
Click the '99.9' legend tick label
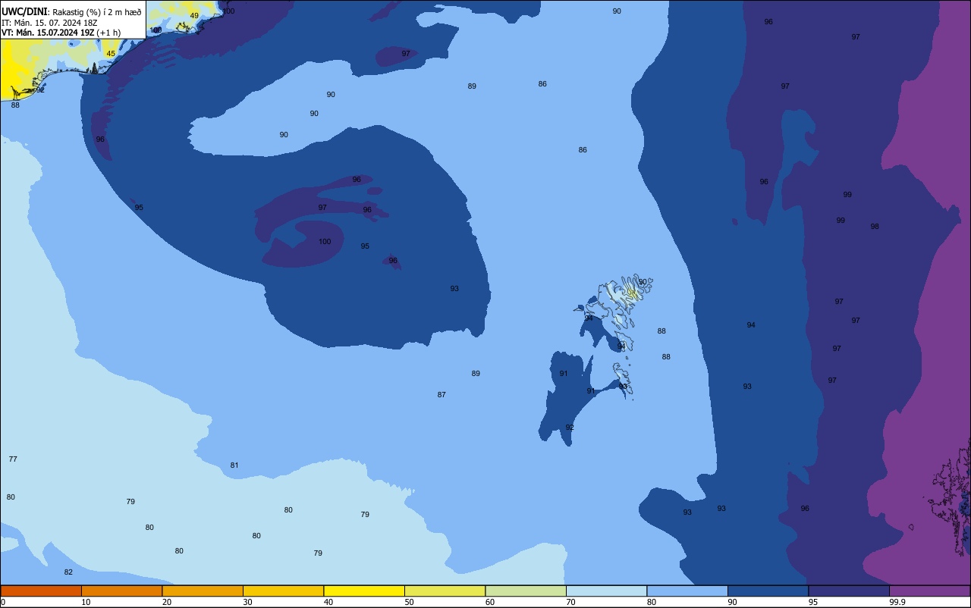pos(897,602)
